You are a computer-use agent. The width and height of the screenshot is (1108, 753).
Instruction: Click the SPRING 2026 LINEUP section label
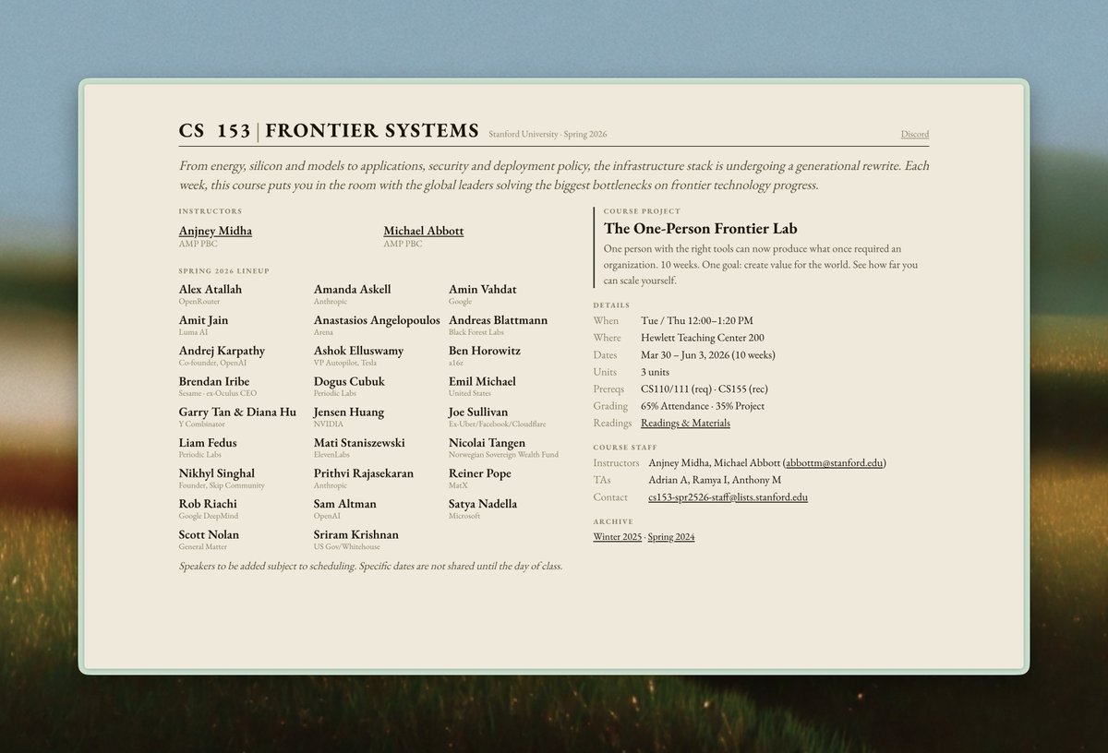tap(223, 271)
